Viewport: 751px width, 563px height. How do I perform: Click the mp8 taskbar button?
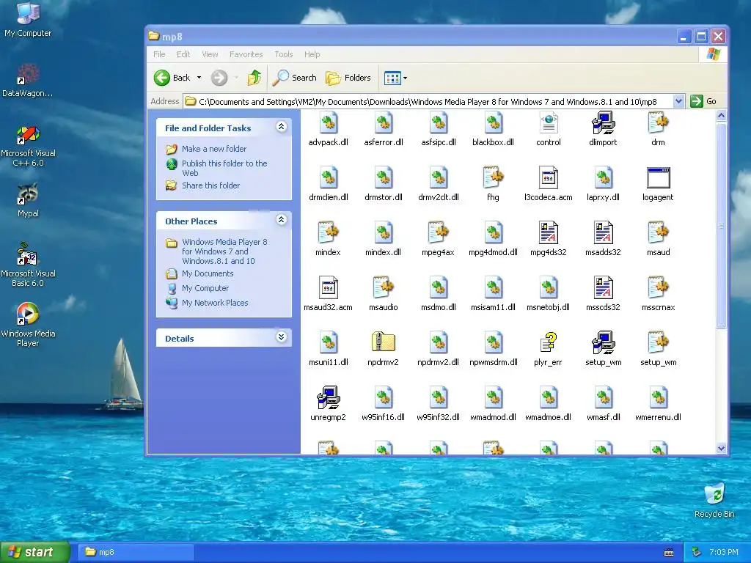[135, 552]
